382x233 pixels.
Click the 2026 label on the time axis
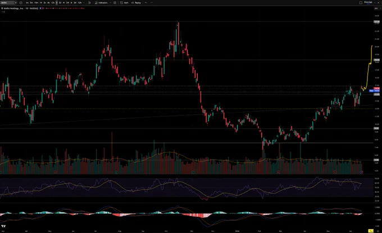click(x=237, y=231)
